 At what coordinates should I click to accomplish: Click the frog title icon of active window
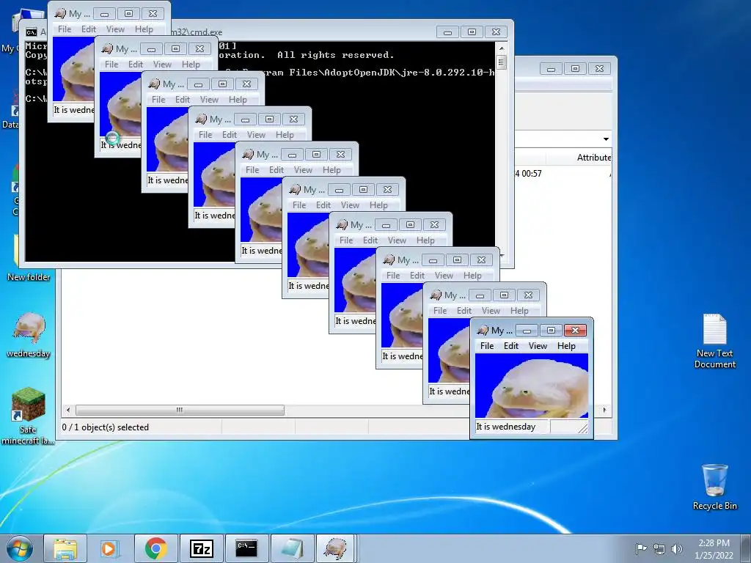(x=483, y=331)
